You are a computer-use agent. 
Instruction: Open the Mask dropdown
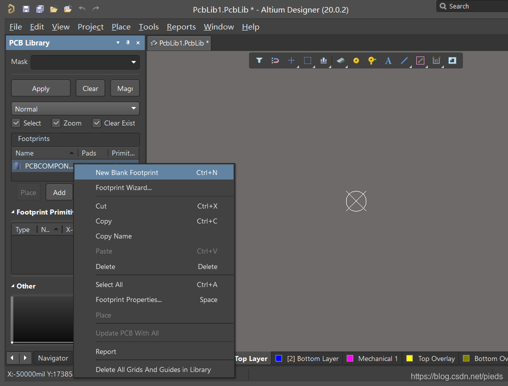coord(133,62)
